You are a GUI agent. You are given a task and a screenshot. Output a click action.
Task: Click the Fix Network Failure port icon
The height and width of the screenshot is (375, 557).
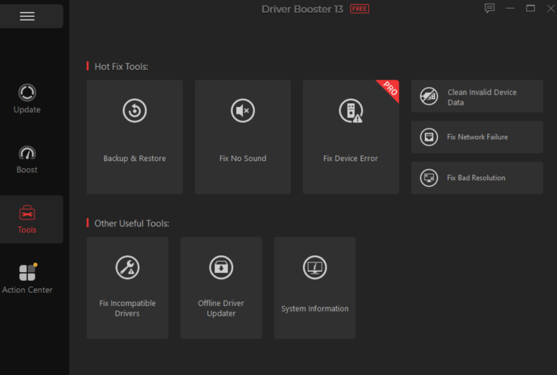coord(429,137)
